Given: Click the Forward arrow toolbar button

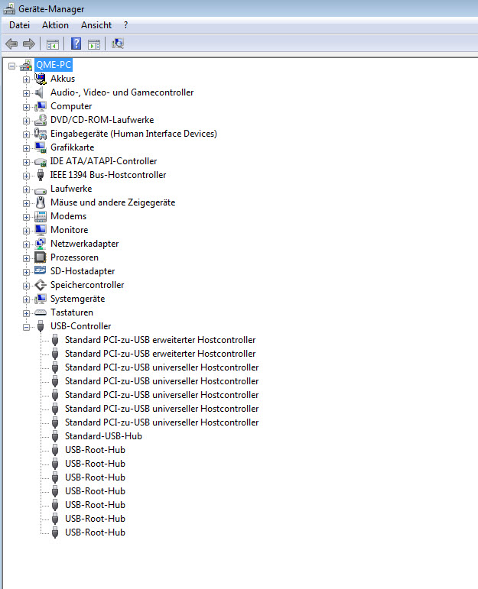Looking at the screenshot, I should 29,44.
